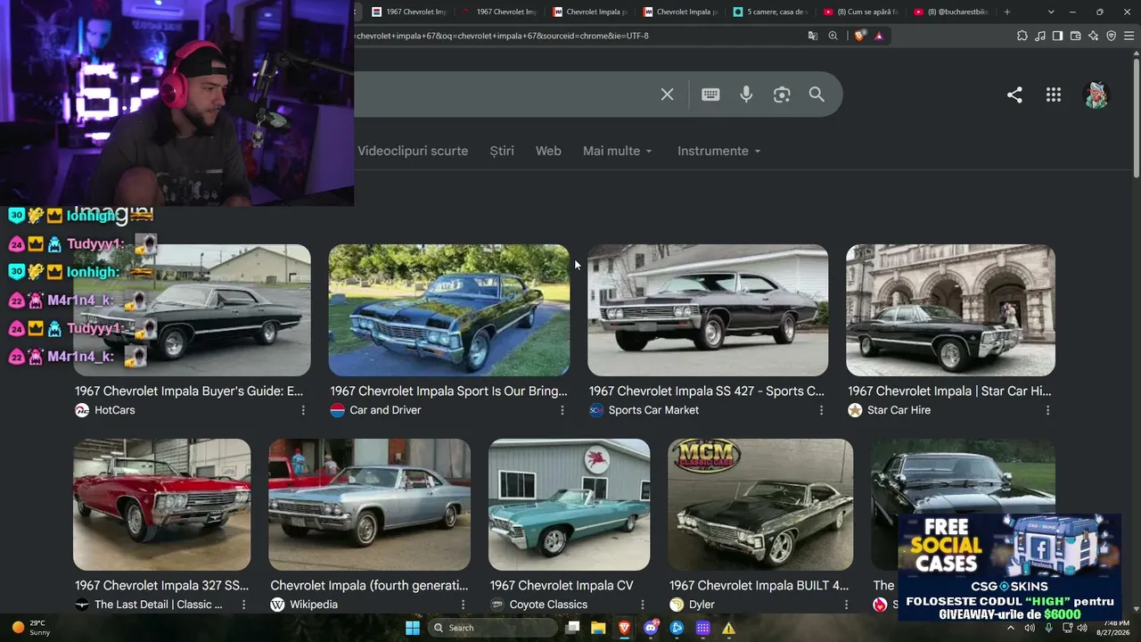
Task: Open '1967 Chevrolet Impala CV' link
Action: (x=562, y=585)
